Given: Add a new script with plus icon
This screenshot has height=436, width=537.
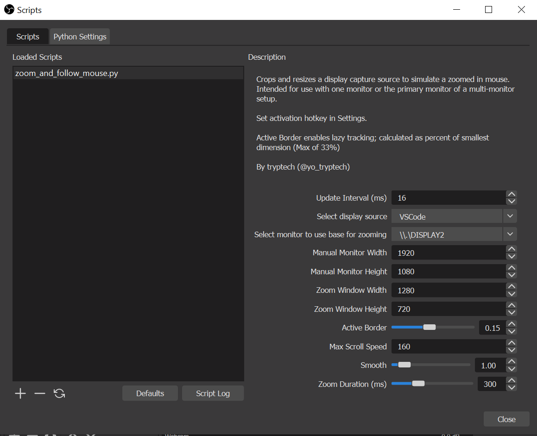Looking at the screenshot, I should 20,393.
